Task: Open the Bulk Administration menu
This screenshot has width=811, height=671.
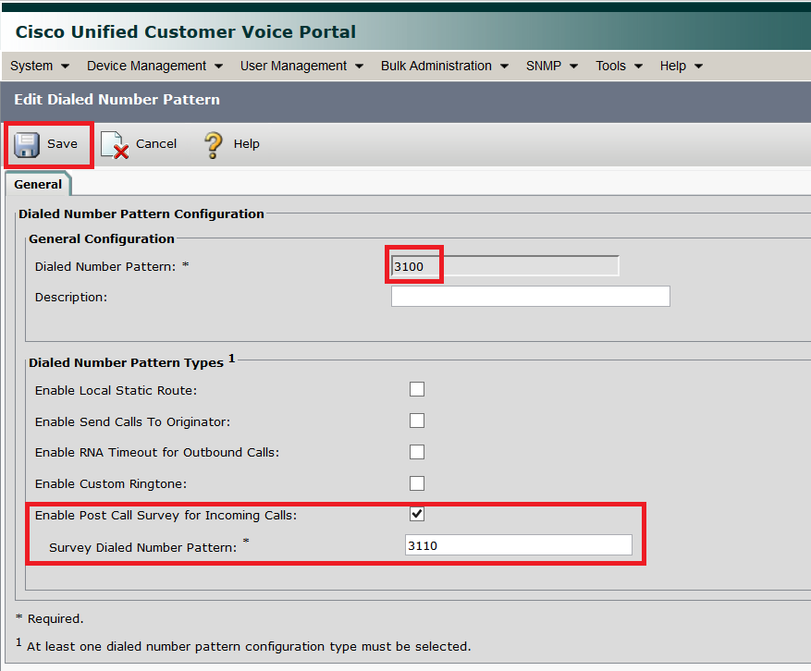Action: (437, 66)
